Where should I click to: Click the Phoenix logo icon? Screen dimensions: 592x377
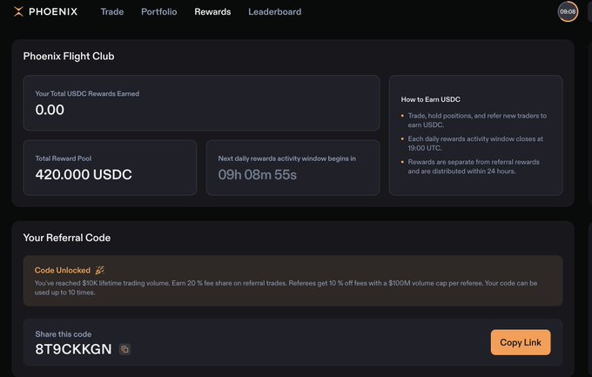[x=18, y=11]
